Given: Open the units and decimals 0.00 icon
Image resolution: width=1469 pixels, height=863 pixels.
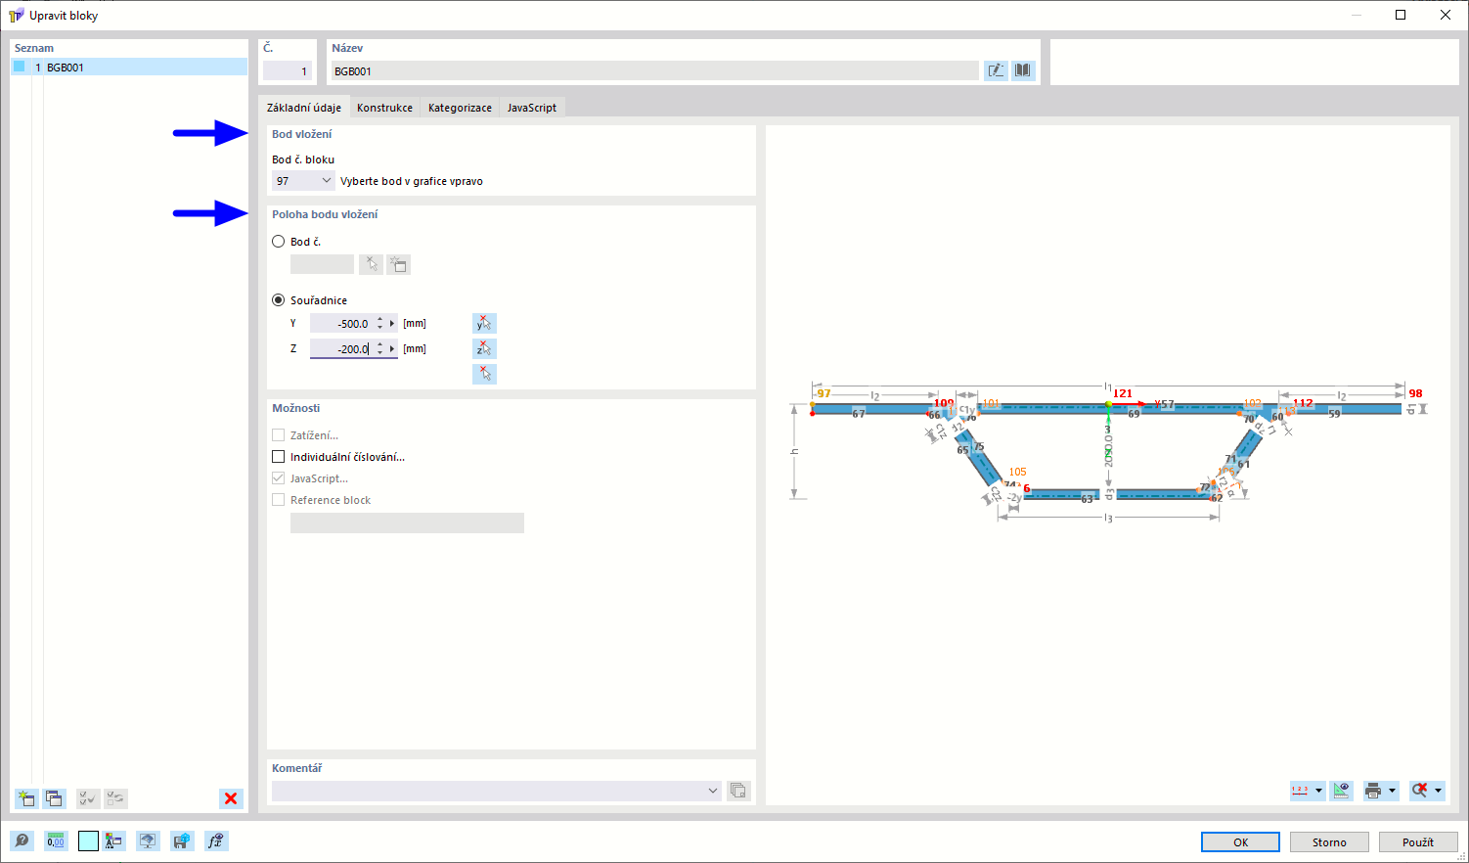Looking at the screenshot, I should 56,840.
